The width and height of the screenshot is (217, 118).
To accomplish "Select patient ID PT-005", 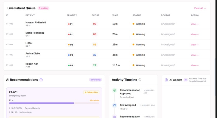I will 9,55.
